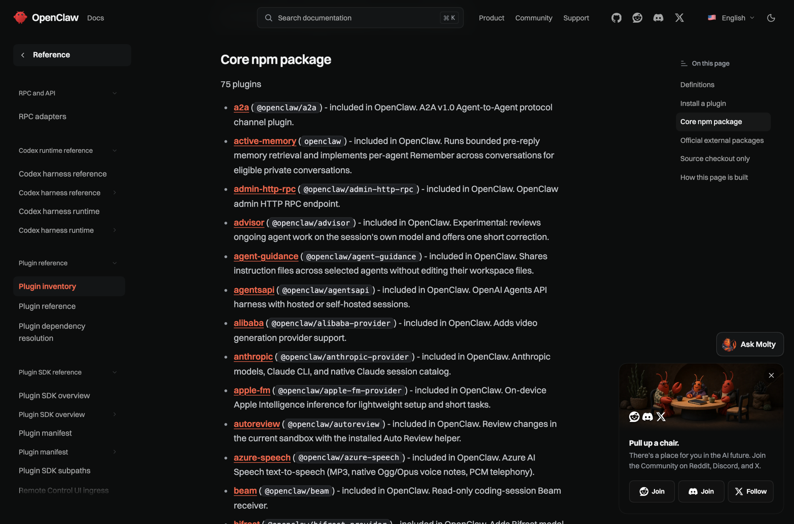
Task: Open the GitHub icon in header
Action: (x=616, y=18)
